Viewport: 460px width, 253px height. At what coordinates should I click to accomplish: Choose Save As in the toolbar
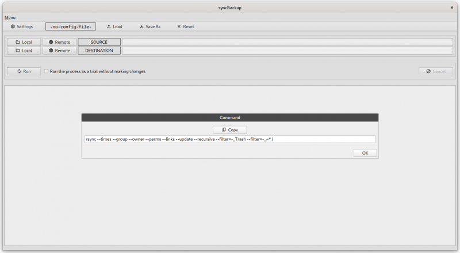[150, 26]
